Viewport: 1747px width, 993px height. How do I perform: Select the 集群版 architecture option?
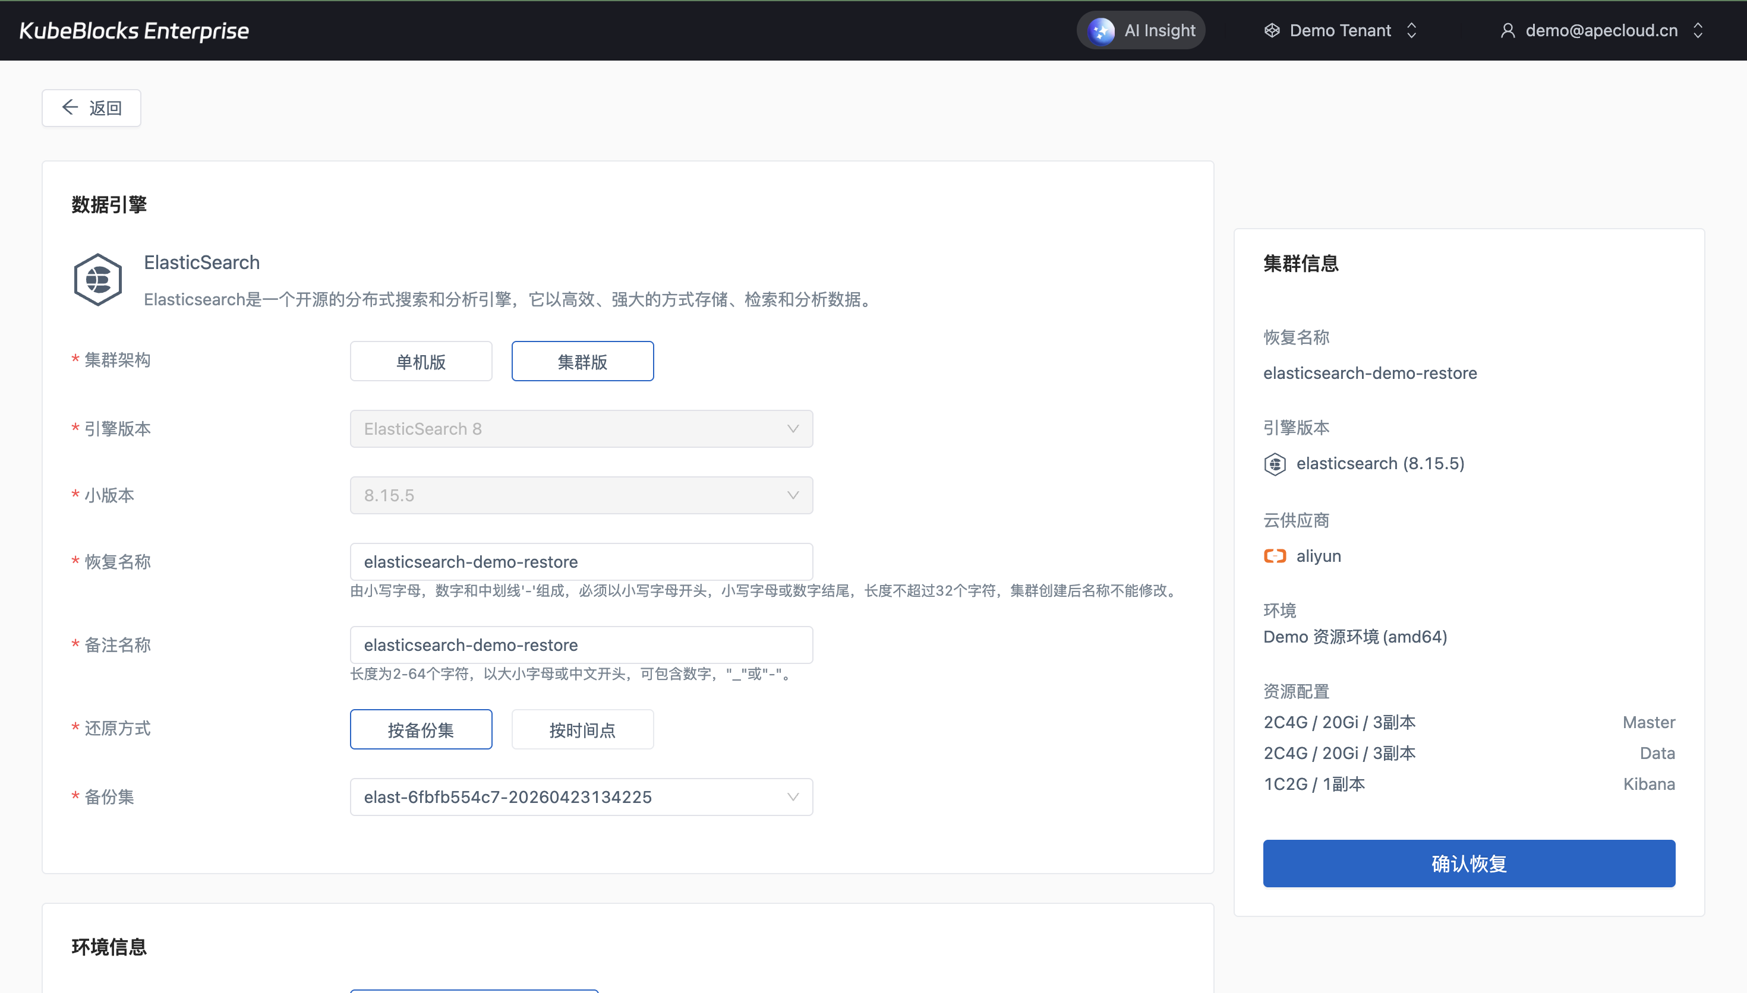[582, 362]
